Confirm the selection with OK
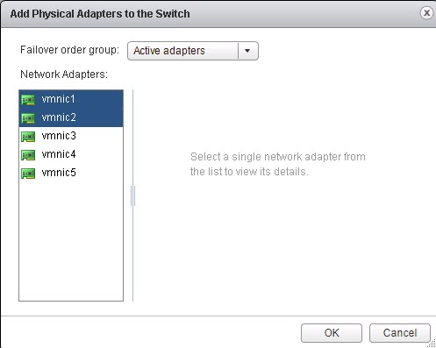The height and width of the screenshot is (348, 436). pos(332,333)
